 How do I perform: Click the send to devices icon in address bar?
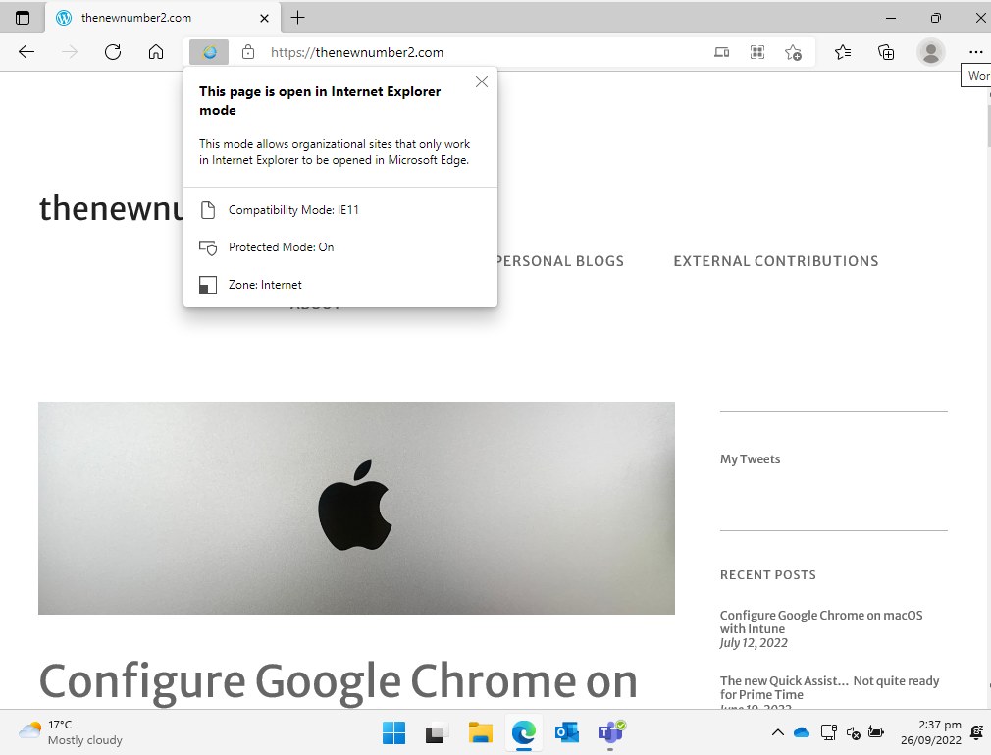click(721, 52)
